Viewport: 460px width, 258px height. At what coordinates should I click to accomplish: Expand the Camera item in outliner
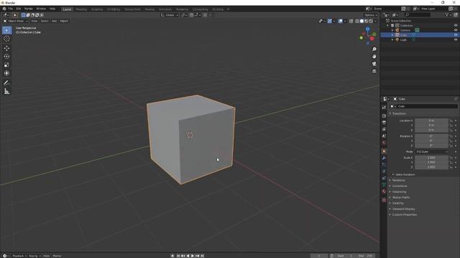pyautogui.click(x=392, y=30)
